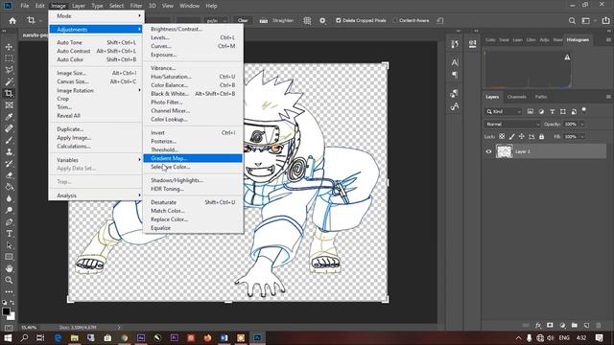Click the reset crop arrow icon

440,21
